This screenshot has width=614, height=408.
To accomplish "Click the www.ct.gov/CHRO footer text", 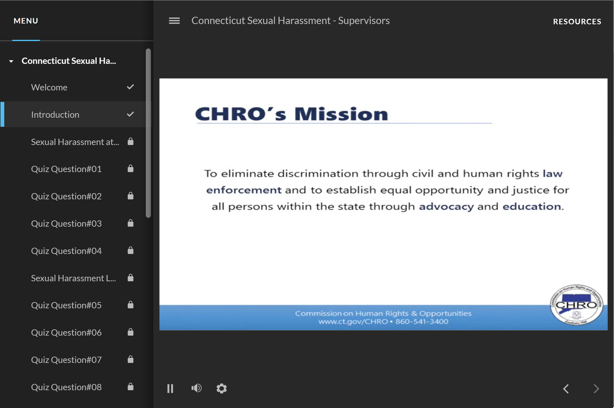I will pos(353,322).
